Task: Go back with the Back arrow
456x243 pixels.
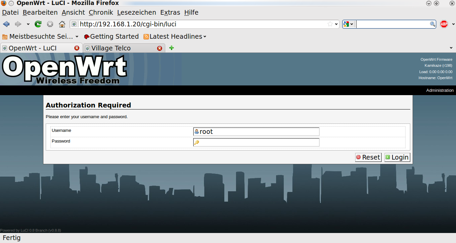Action: (x=6, y=24)
